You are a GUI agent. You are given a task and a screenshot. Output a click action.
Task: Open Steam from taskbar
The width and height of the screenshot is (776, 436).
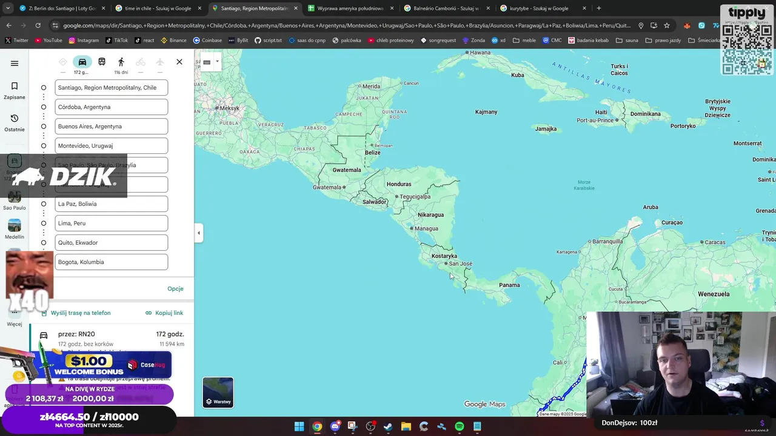[388, 426]
